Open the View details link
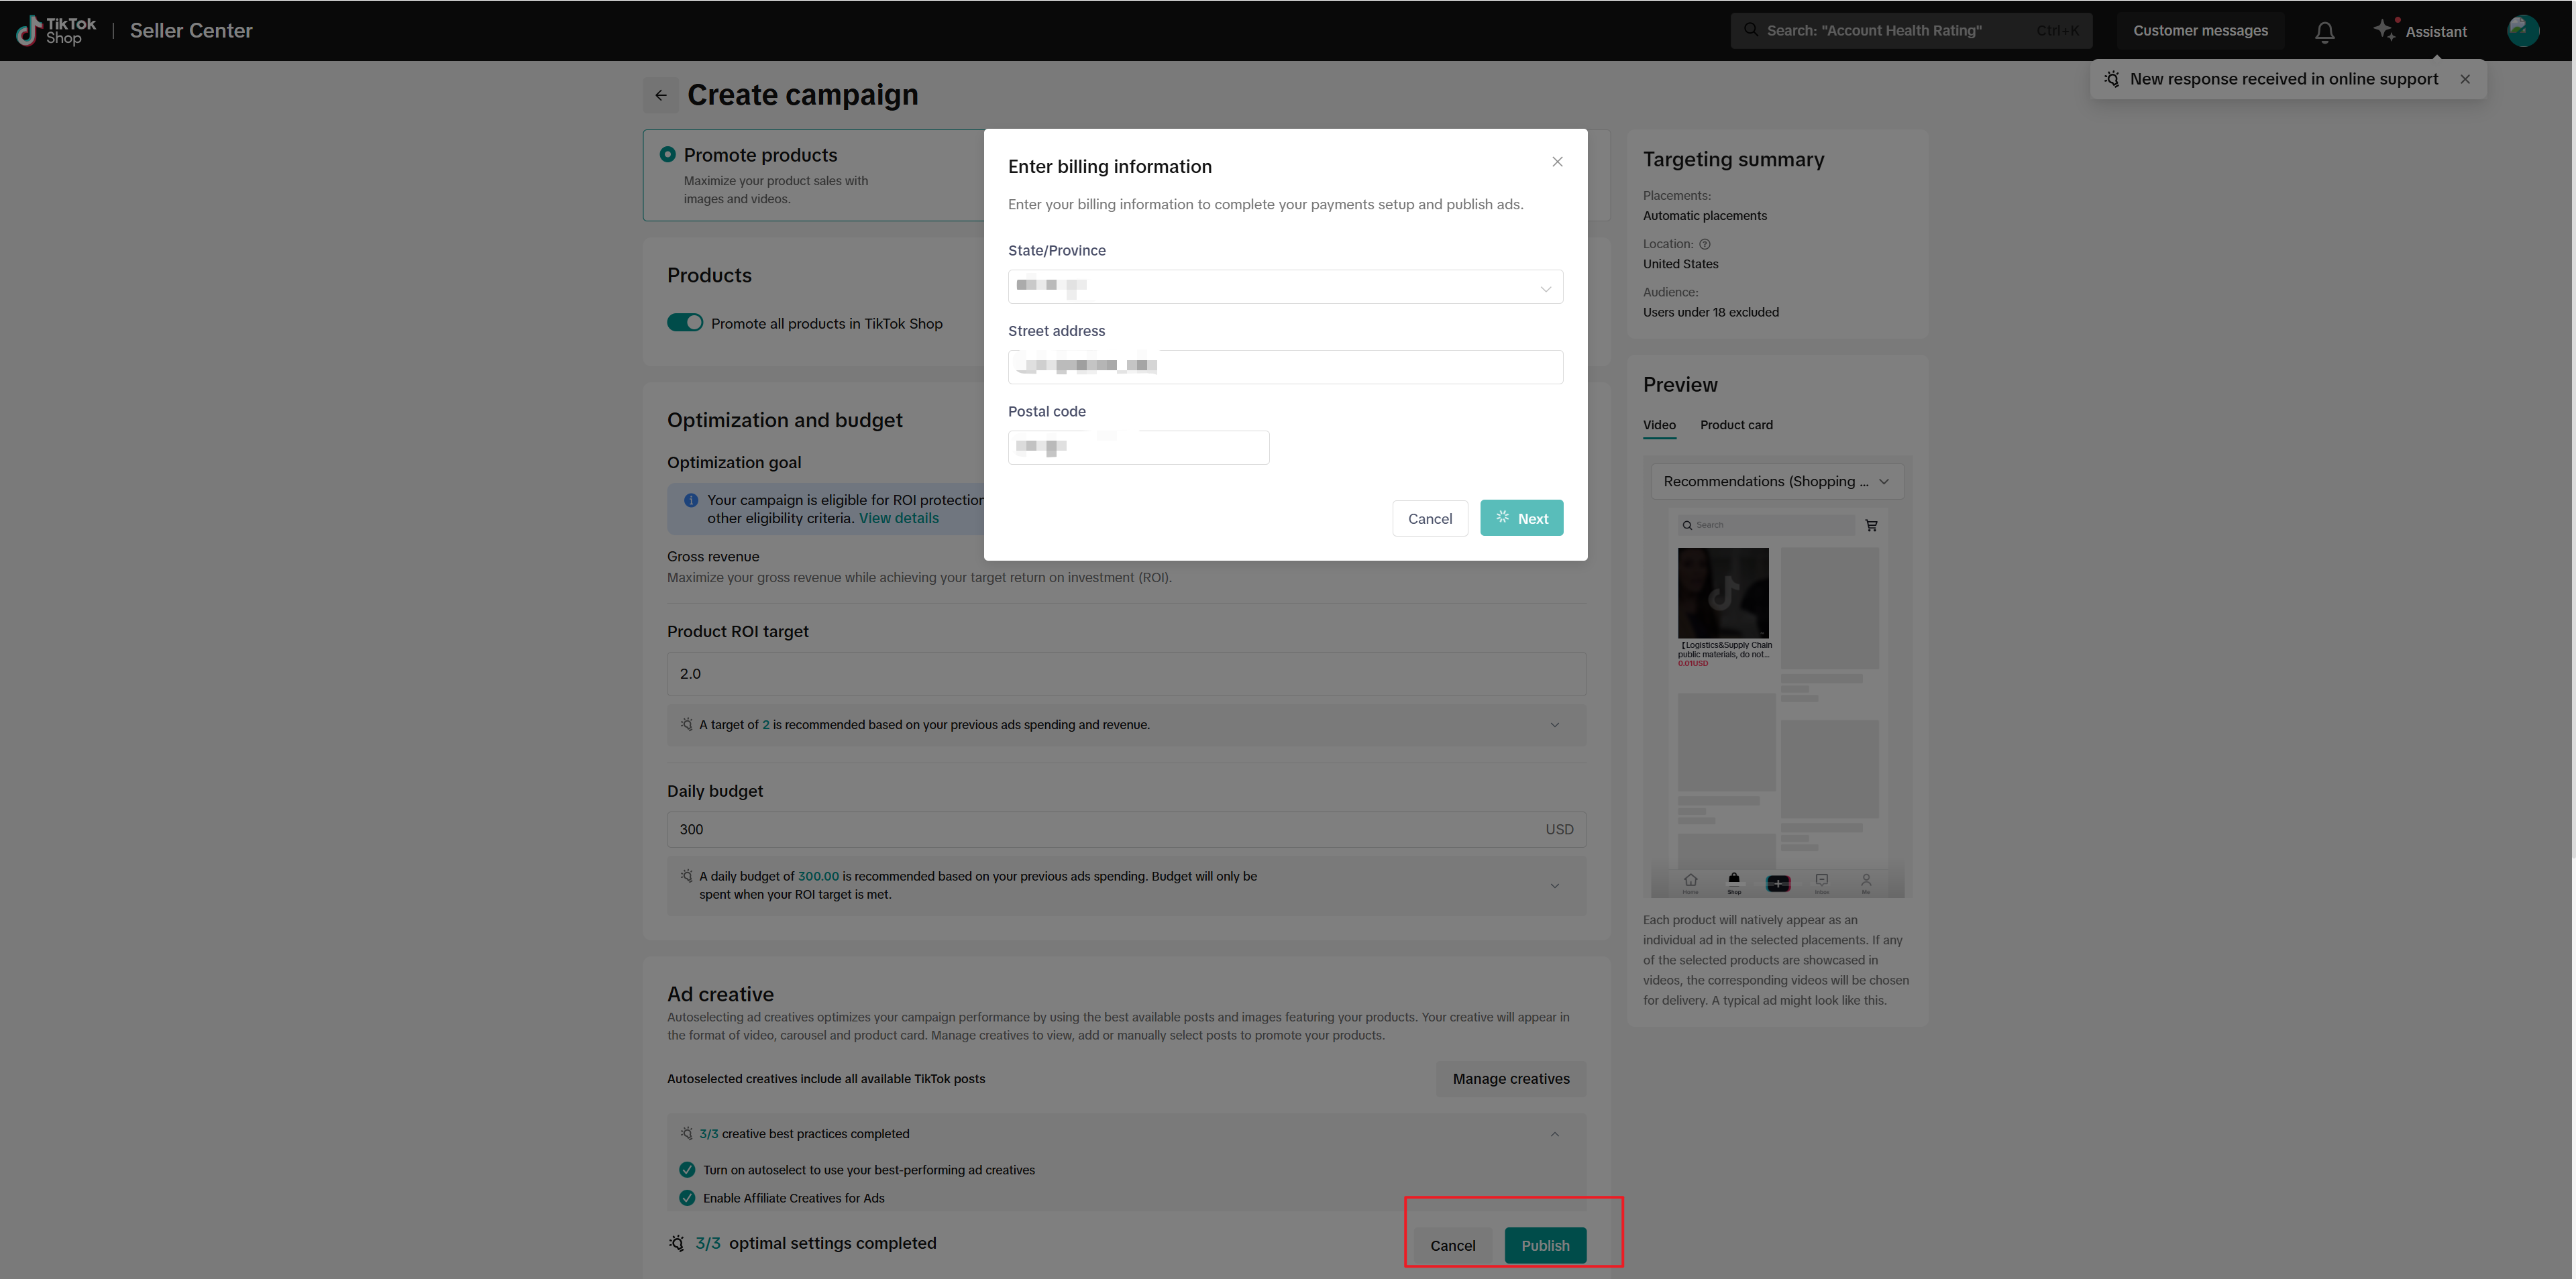Screen dimensions: 2576x1279 pyautogui.click(x=898, y=518)
